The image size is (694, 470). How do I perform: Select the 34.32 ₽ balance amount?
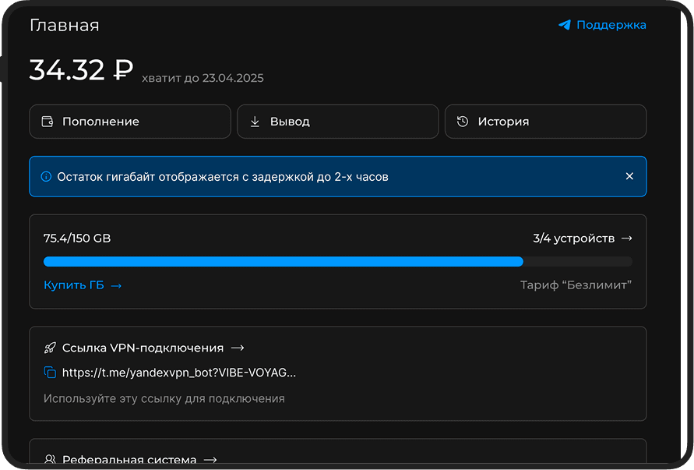coord(81,70)
